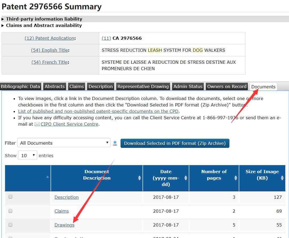Switch to the Admin Status tab
Image resolution: width=289 pixels, height=238 pixels.
188,86
